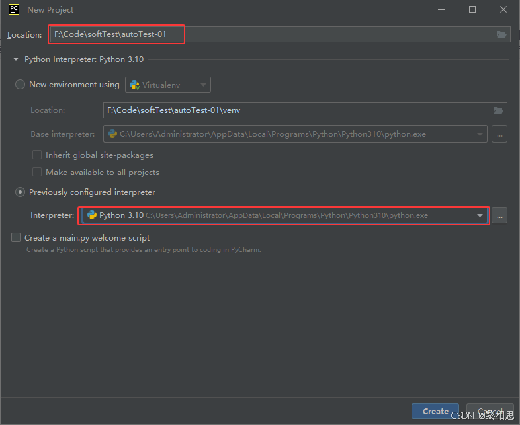Expand the Interpreter Python 3.10 dropdown

pyautogui.click(x=480, y=215)
